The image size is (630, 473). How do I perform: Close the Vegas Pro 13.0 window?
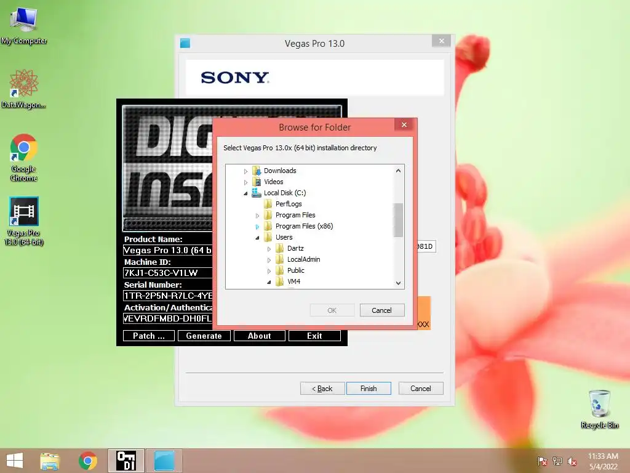(442, 41)
